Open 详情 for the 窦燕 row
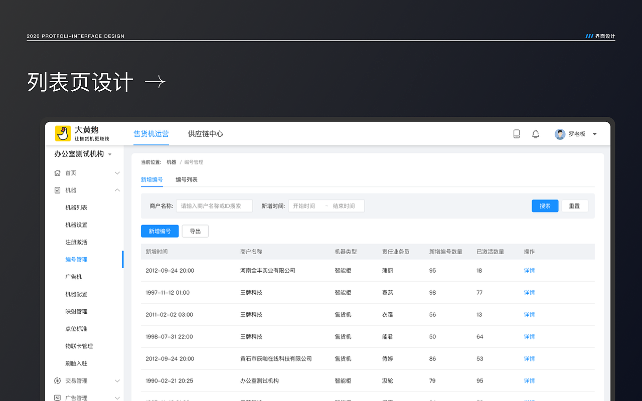The width and height of the screenshot is (642, 401). point(529,293)
